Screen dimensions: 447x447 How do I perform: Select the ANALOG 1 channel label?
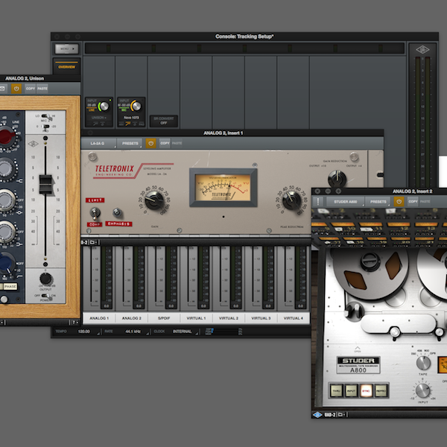pos(99,318)
